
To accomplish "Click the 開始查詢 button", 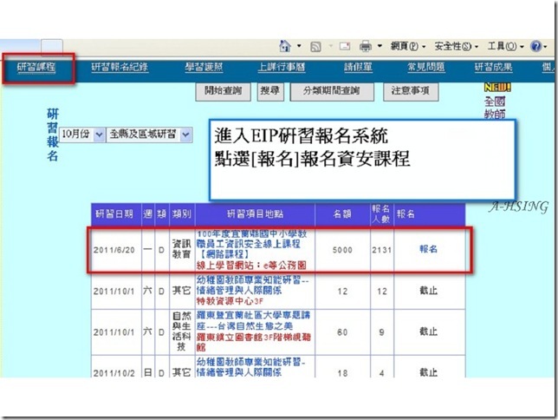I will pos(224,91).
